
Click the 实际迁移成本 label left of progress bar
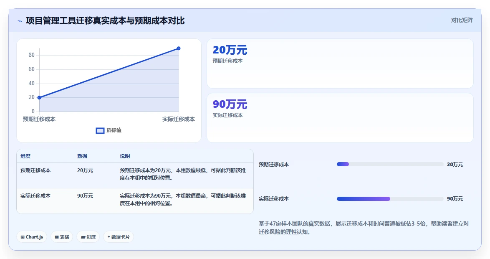pos(274,199)
